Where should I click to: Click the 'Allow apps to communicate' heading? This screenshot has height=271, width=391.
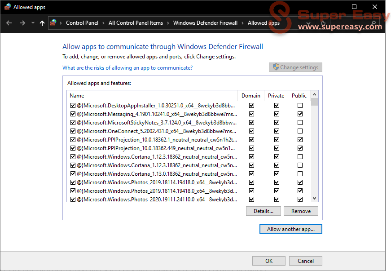163,47
